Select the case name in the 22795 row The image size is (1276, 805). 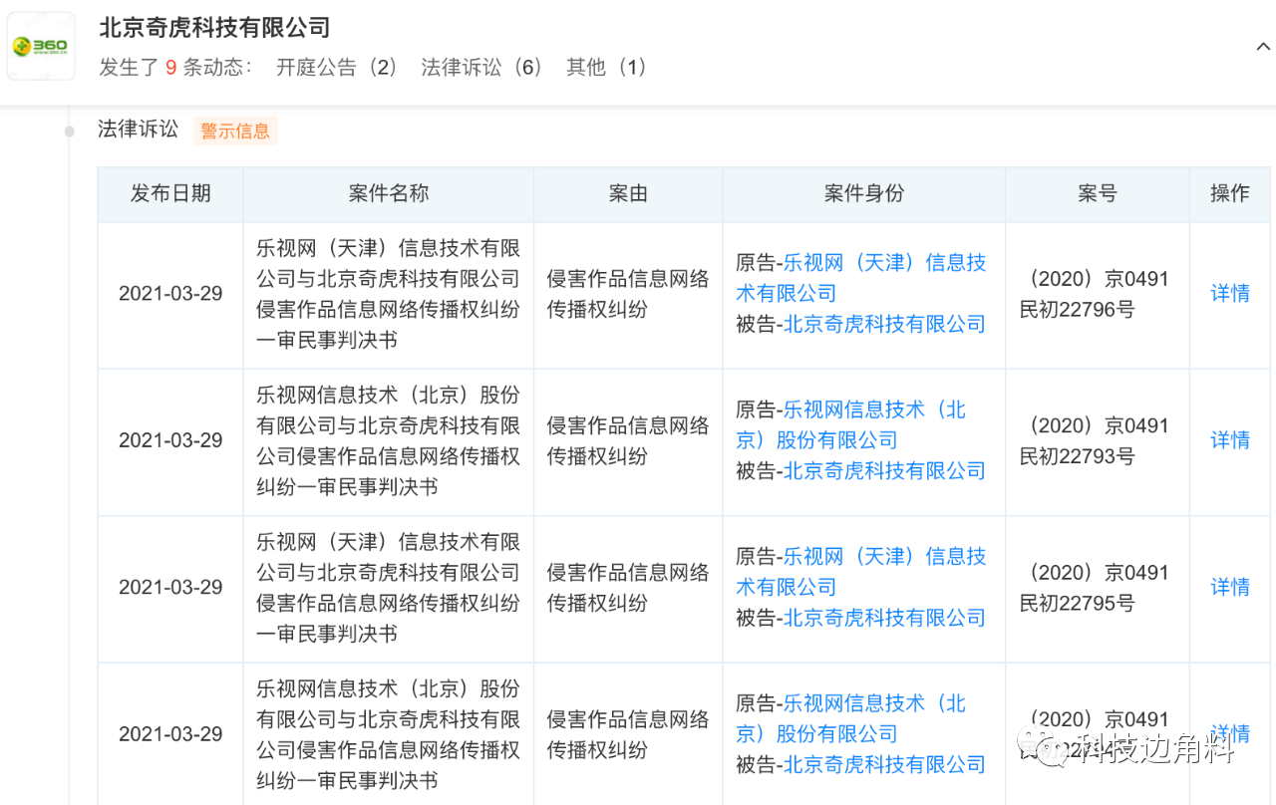389,587
